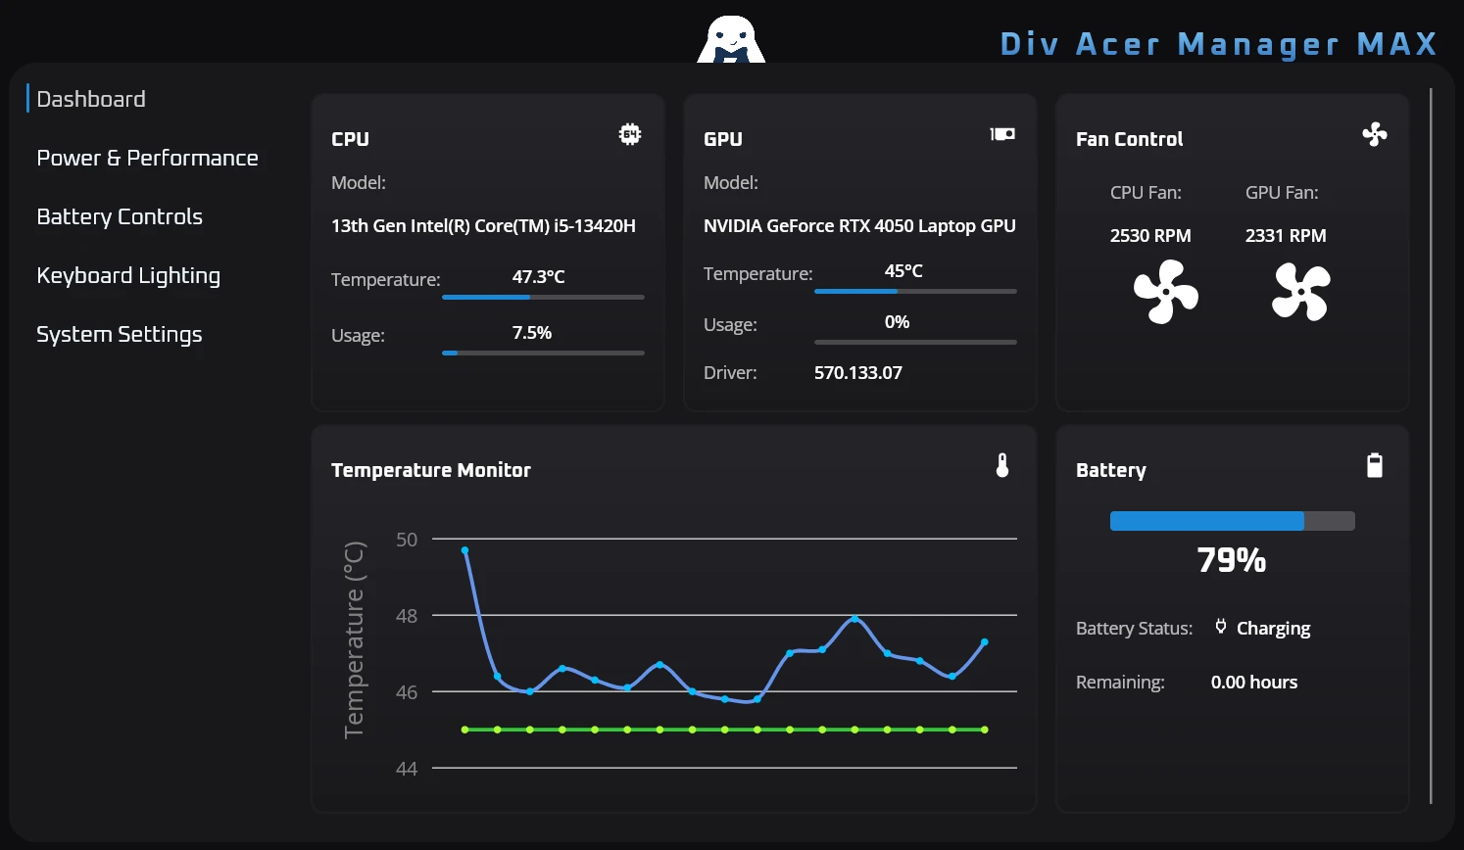Click the 0% GPU usage value
Image resolution: width=1464 pixels, height=850 pixels.
897,322
